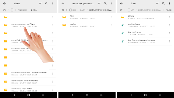The image size is (174, 98).
Task: Go back from the data folder screen
Action: [5, 4]
